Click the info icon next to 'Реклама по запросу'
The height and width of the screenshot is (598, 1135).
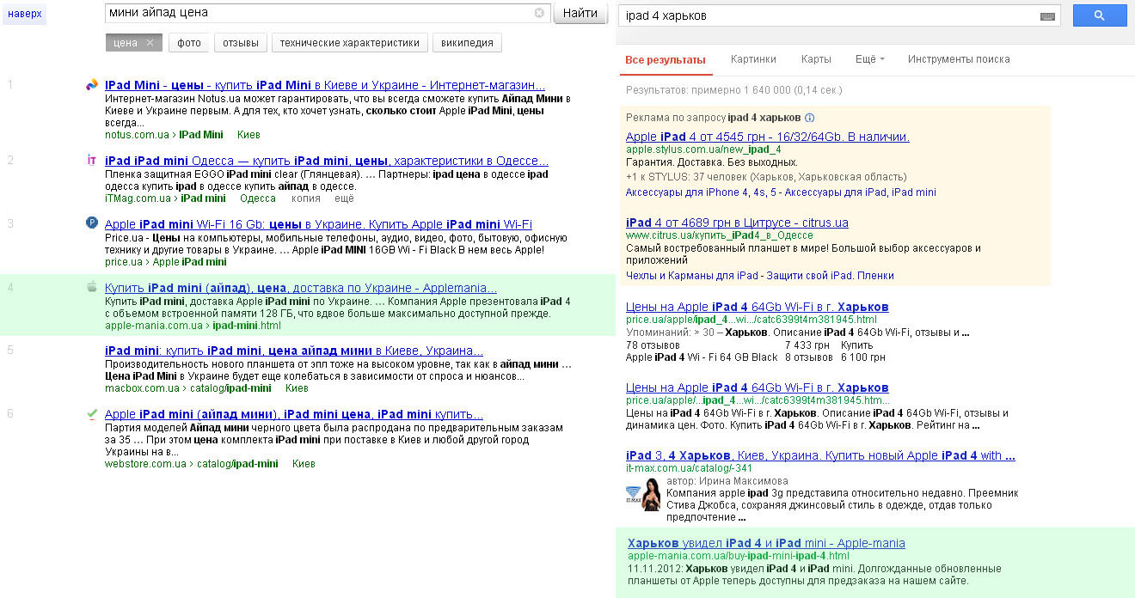point(809,117)
